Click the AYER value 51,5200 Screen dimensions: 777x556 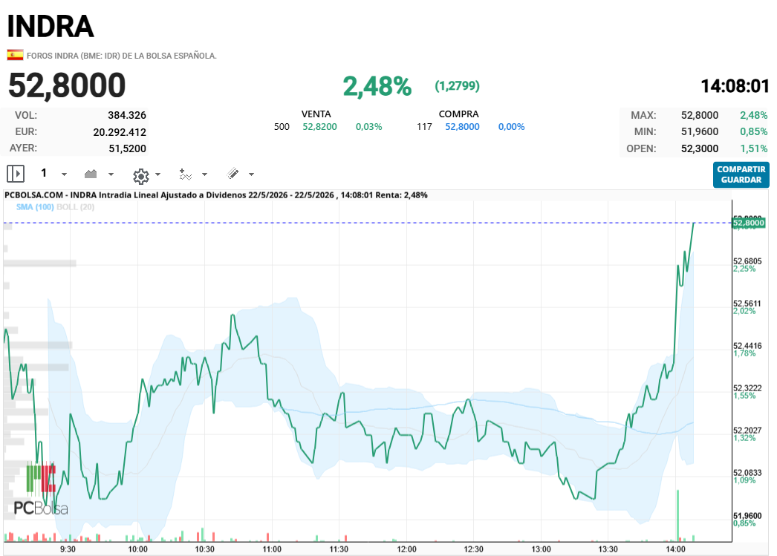point(127,148)
